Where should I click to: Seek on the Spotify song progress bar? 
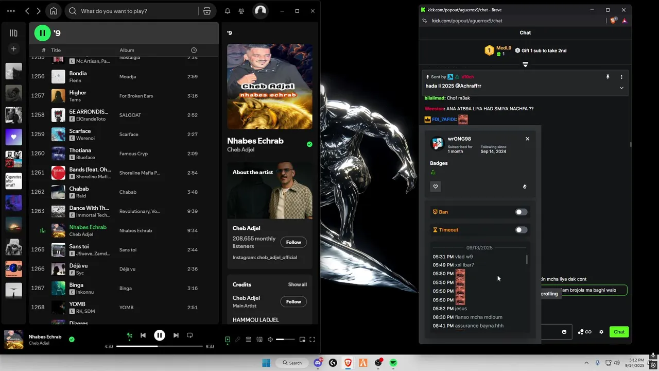160,346
